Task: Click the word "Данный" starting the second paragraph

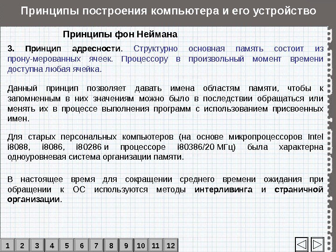Action: click(x=22, y=88)
